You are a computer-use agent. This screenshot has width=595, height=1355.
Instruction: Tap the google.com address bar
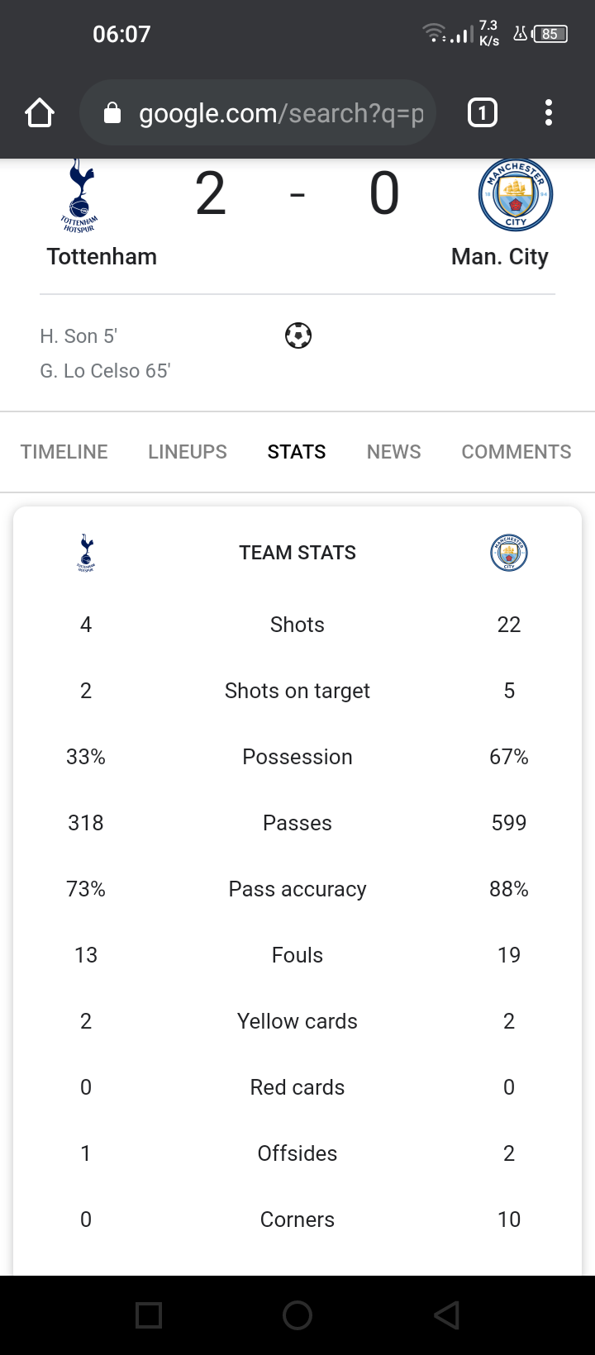click(281, 113)
